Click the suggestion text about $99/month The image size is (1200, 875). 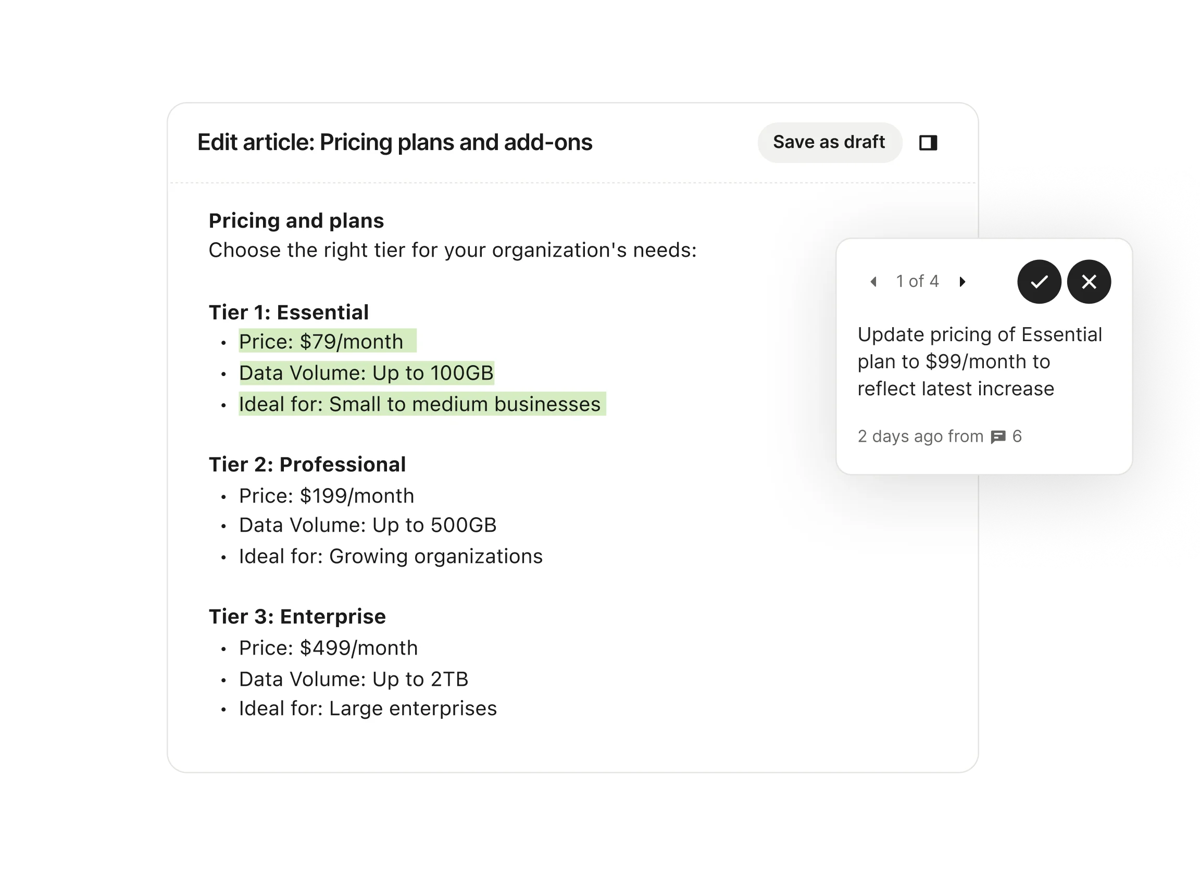pos(979,362)
